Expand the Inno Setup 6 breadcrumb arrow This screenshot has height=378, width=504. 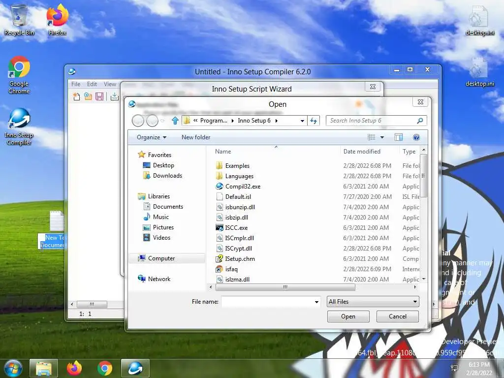click(x=276, y=121)
